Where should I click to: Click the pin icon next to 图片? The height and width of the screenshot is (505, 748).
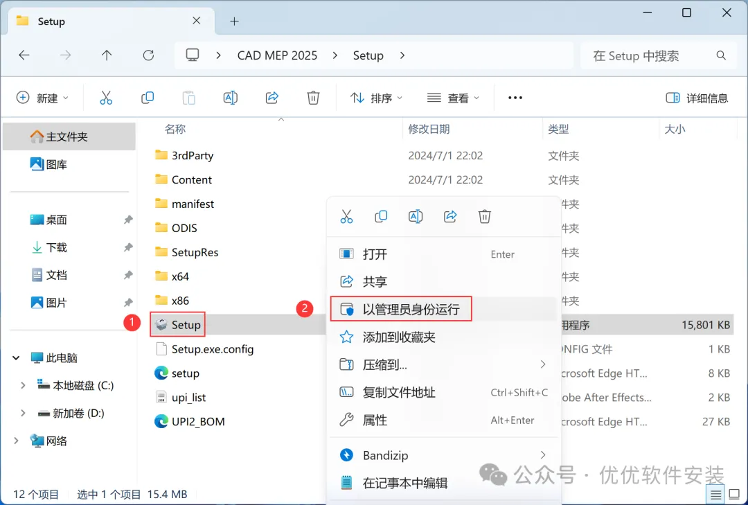click(128, 303)
